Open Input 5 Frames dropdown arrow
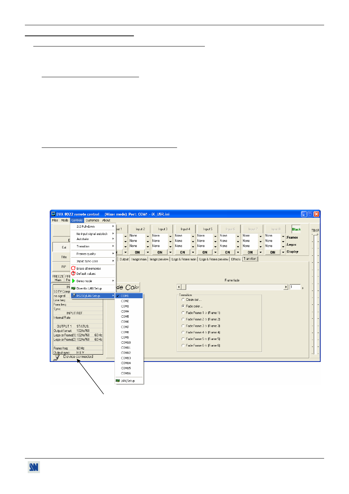This screenshot has height=494, width=349. coord(215,236)
